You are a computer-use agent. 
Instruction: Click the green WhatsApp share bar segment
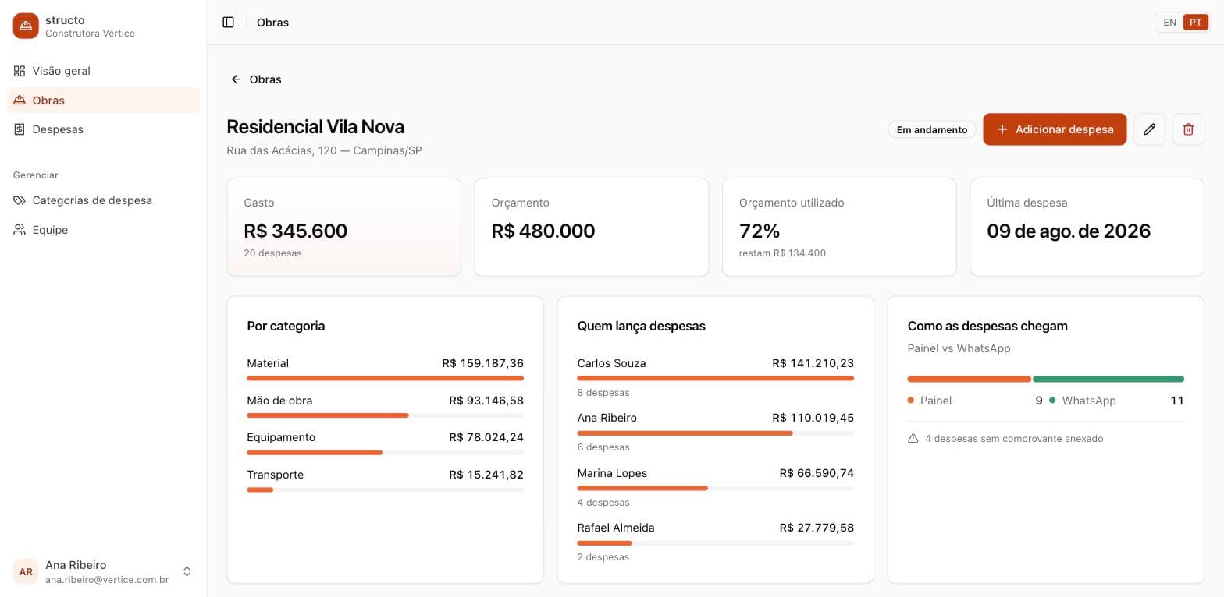coord(1108,379)
